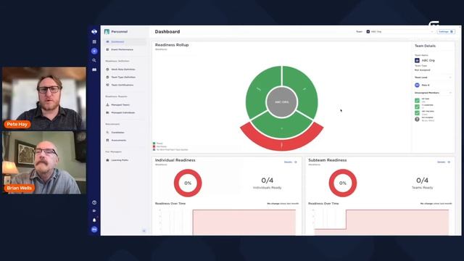Click the ABC Org center of rollup chart
Image resolution: width=464 pixels, height=261 pixels.
click(x=282, y=102)
